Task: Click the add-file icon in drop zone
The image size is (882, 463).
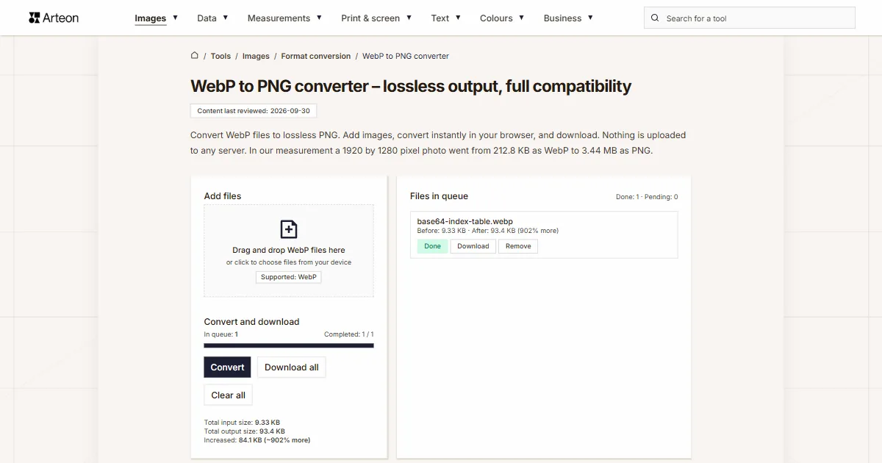Action: [x=289, y=229]
